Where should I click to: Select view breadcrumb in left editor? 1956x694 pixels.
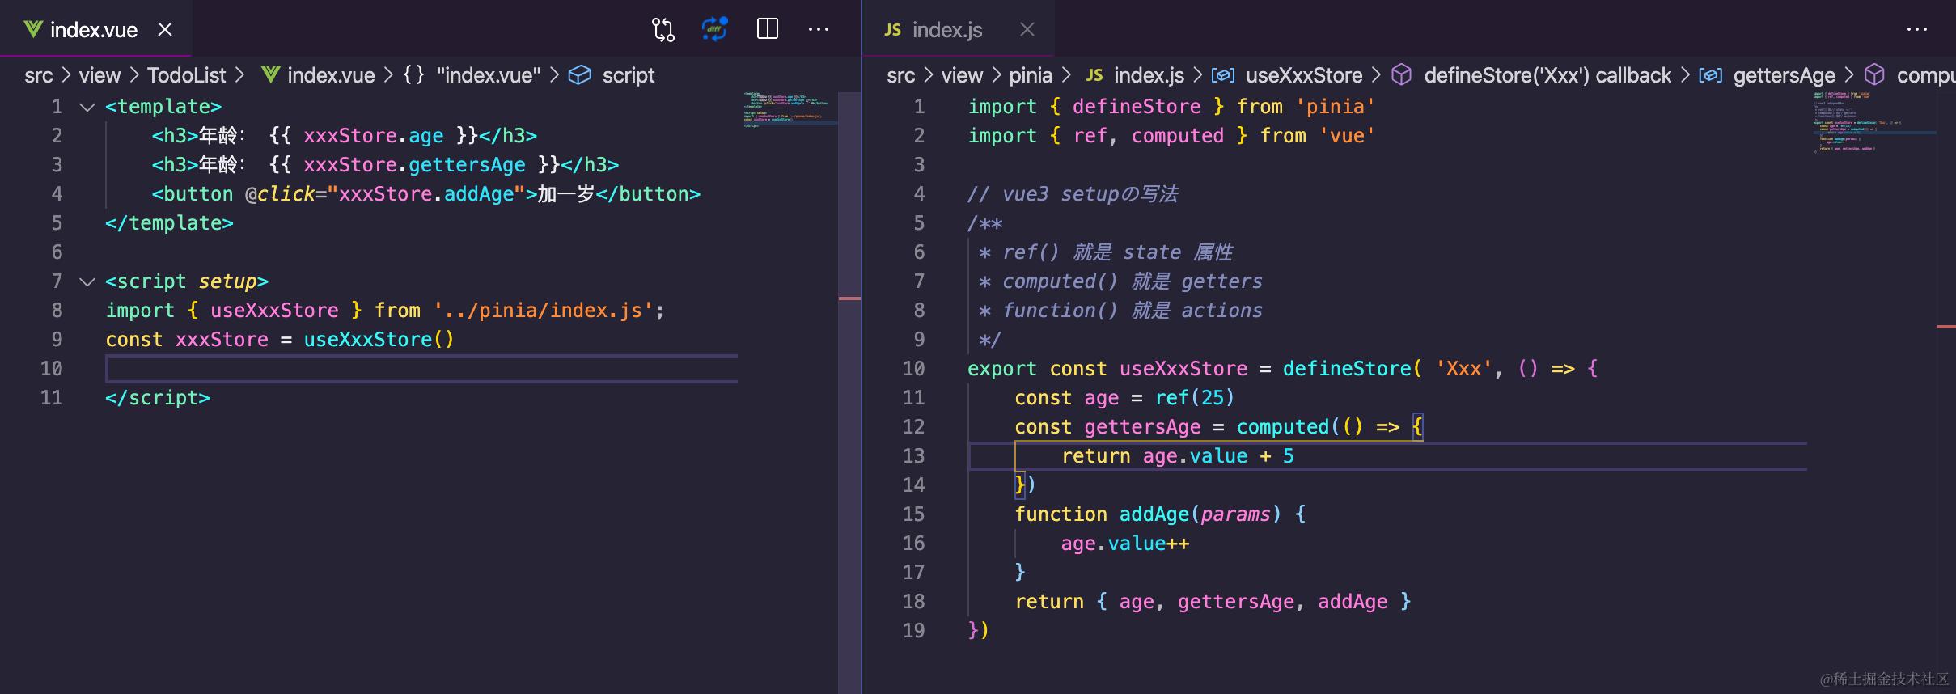pos(99,75)
